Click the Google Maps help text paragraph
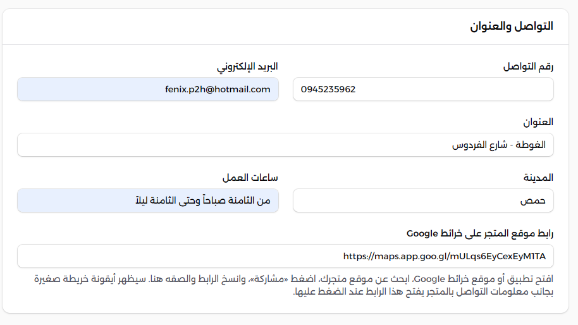Image resolution: width=578 pixels, height=325 pixels. click(x=294, y=285)
